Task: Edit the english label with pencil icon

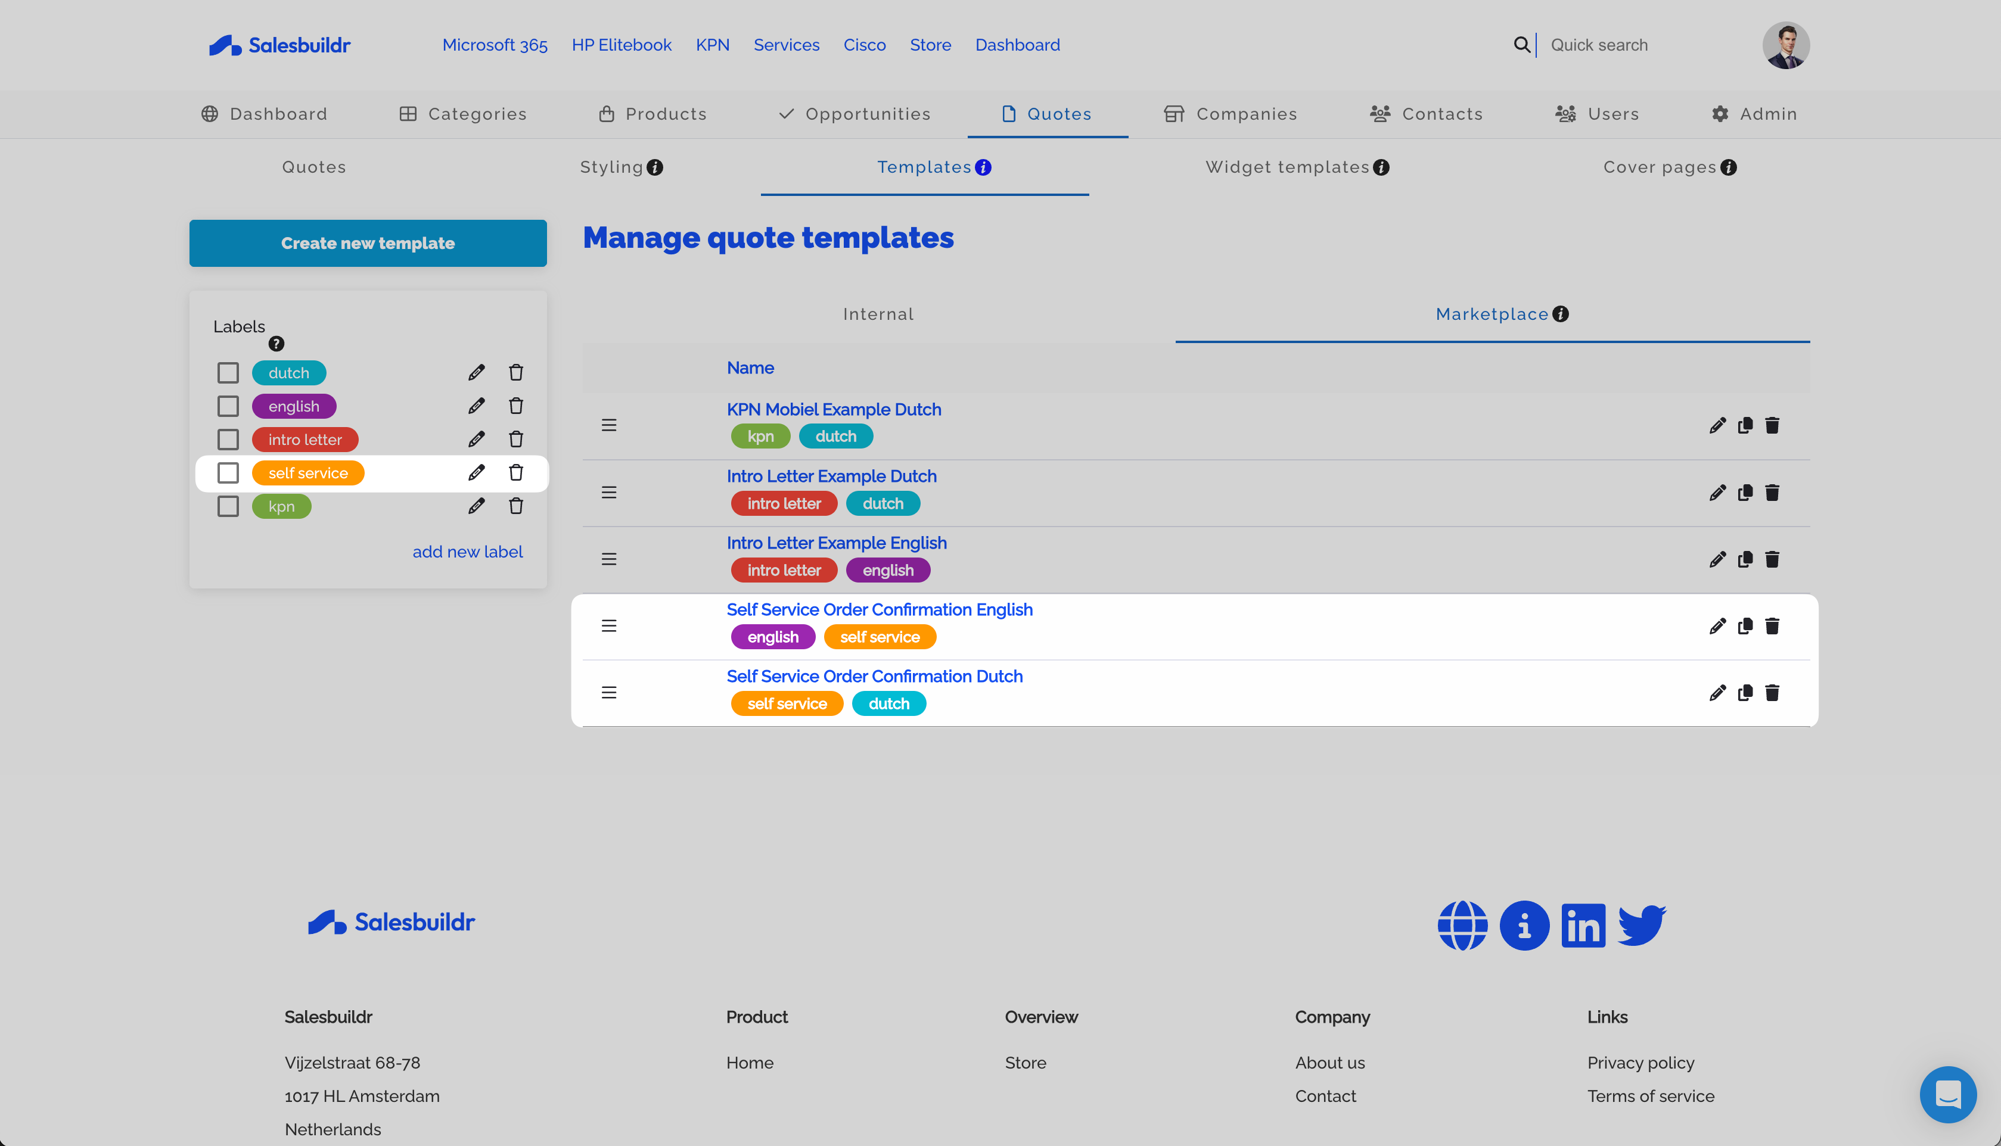Action: tap(476, 406)
